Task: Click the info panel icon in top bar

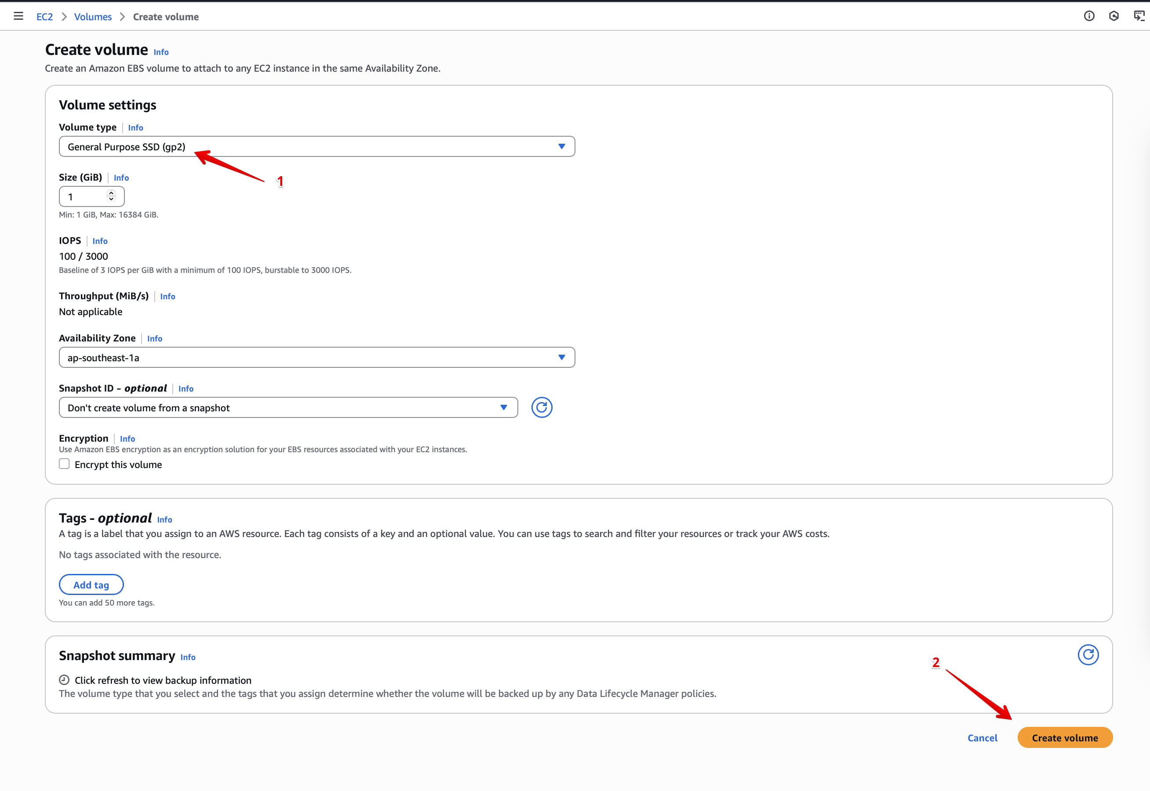Action: (x=1089, y=16)
